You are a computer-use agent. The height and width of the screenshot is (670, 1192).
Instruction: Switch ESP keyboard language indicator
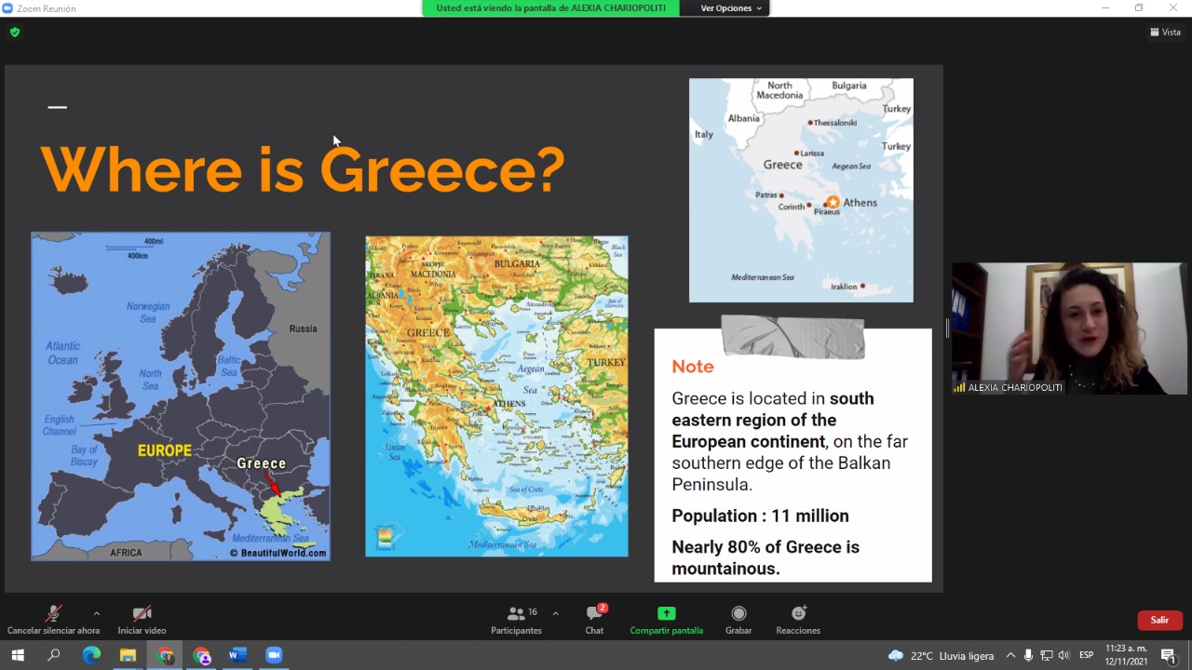(x=1086, y=655)
